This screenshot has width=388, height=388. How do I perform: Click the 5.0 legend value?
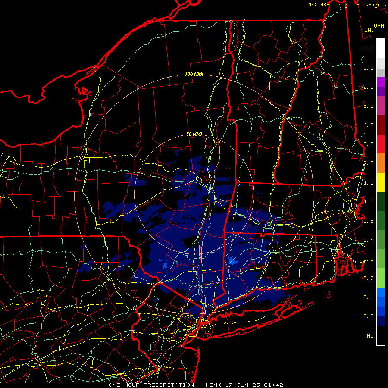[x=369, y=106]
